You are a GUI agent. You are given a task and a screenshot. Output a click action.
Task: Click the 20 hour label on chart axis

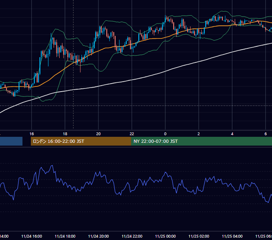[x=98, y=134]
